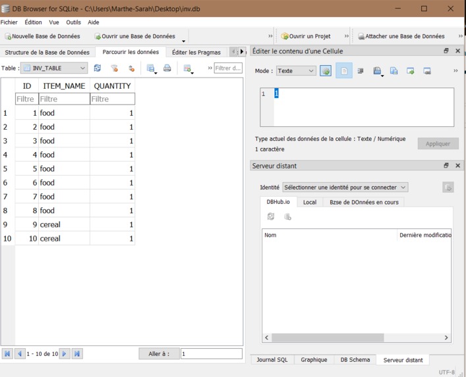Screen dimensions: 466x377
Task: Open the Aide menu
Action: click(94, 22)
